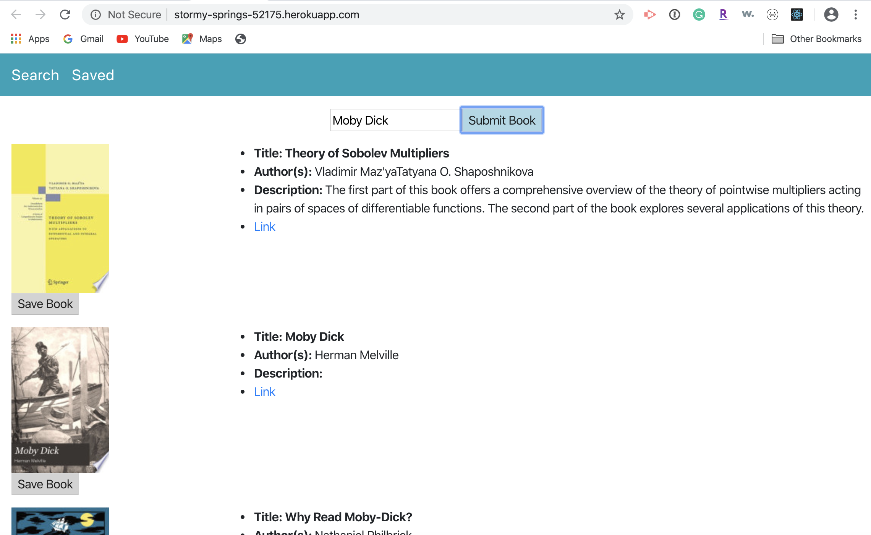The image size is (871, 535).
Task: Click Link for Theory of Sobolev Multipliers
Action: (264, 225)
